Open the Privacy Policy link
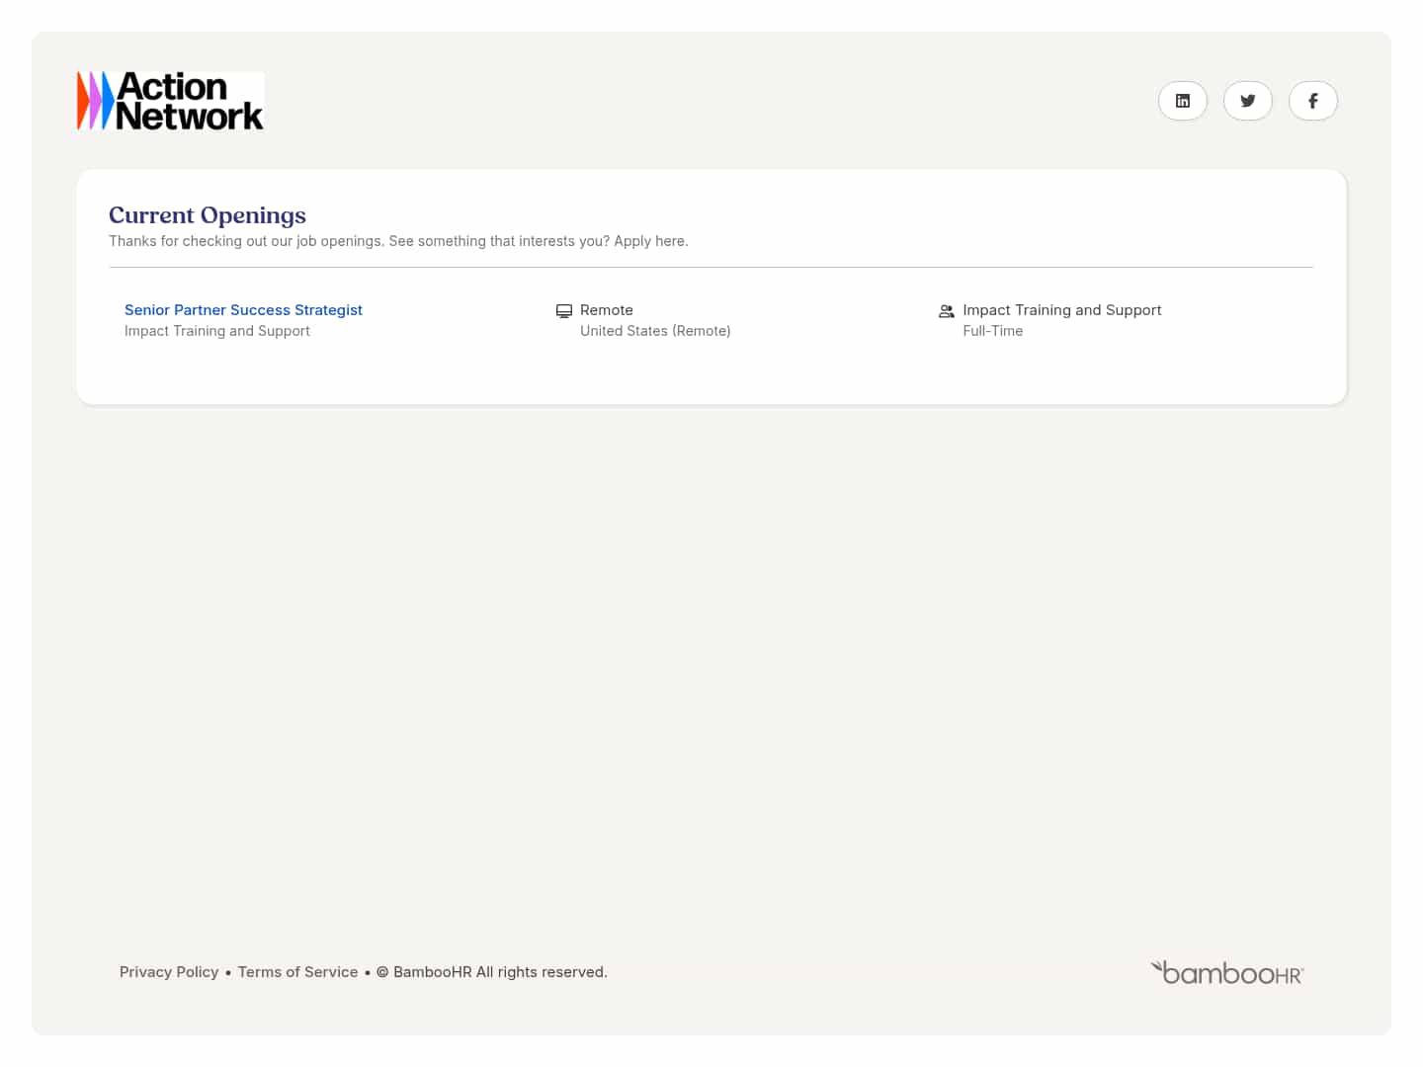The image size is (1423, 1067). click(169, 972)
